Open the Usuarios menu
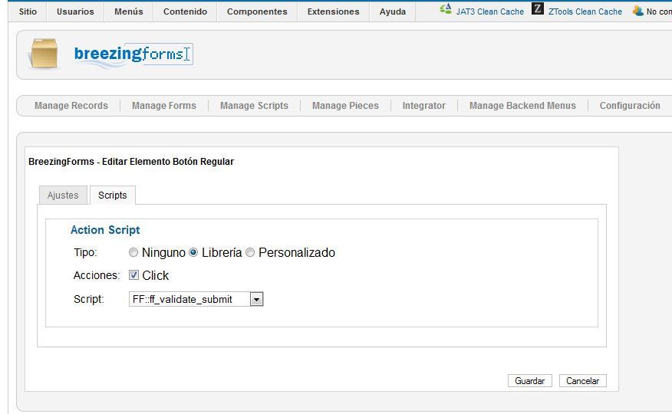This screenshot has height=414, width=672. (x=75, y=11)
